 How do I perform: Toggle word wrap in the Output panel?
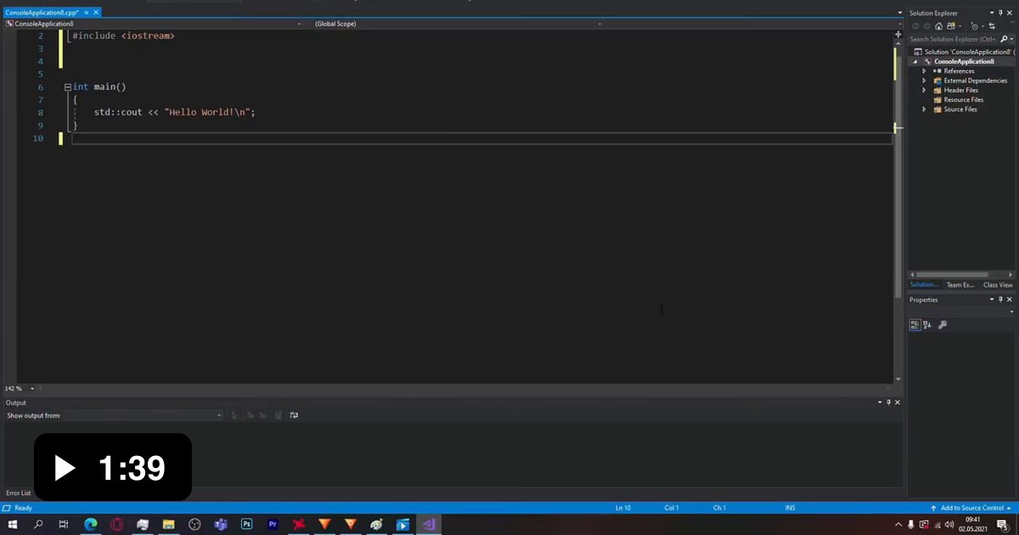click(294, 415)
